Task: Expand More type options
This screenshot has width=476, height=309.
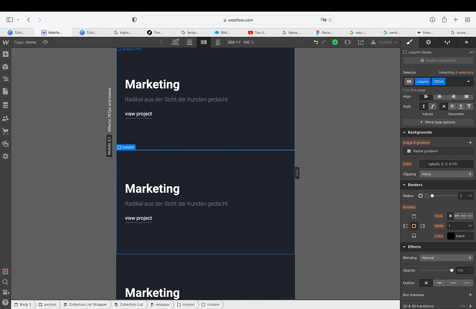Action: [437, 122]
